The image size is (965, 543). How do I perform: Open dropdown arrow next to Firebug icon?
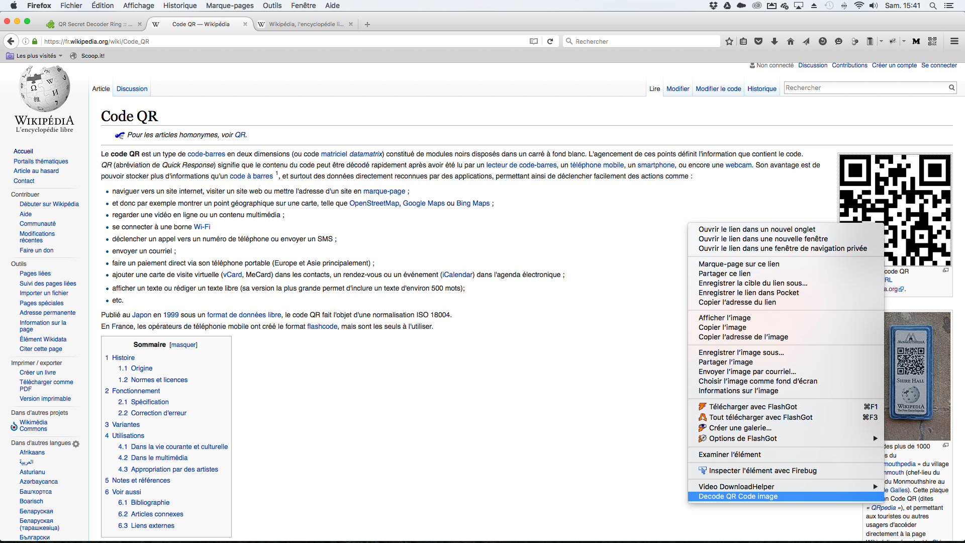click(904, 41)
